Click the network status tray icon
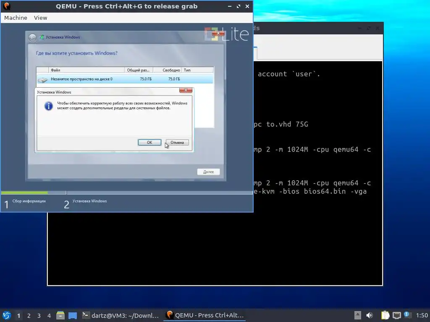Viewport: 430px width, 322px height. [x=397, y=315]
